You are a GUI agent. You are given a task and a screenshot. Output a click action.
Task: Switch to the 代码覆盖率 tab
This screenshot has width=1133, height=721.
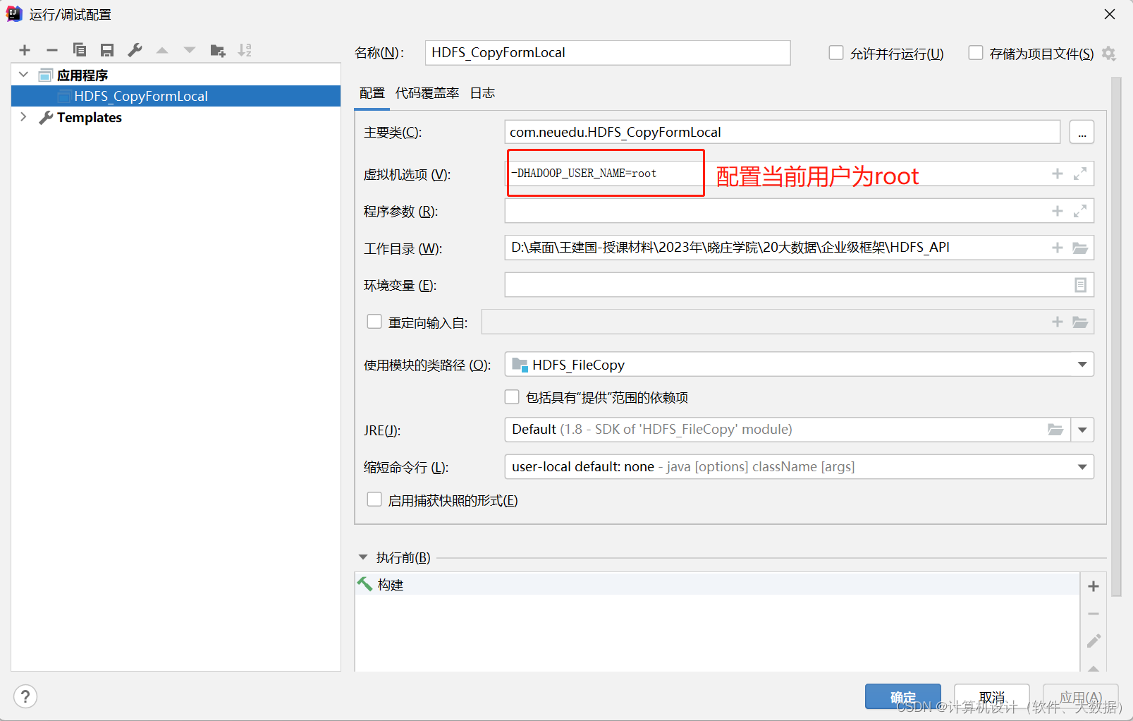coord(427,93)
